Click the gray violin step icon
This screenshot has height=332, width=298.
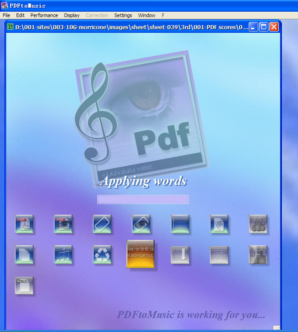pyautogui.click(x=258, y=255)
